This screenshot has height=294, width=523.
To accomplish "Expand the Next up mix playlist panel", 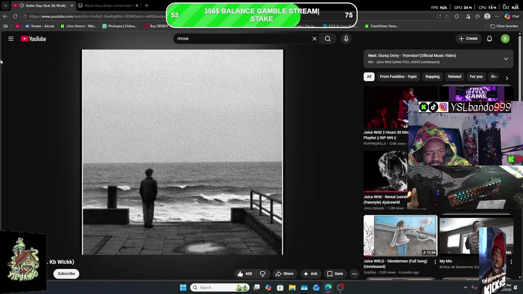I will 506,59.
